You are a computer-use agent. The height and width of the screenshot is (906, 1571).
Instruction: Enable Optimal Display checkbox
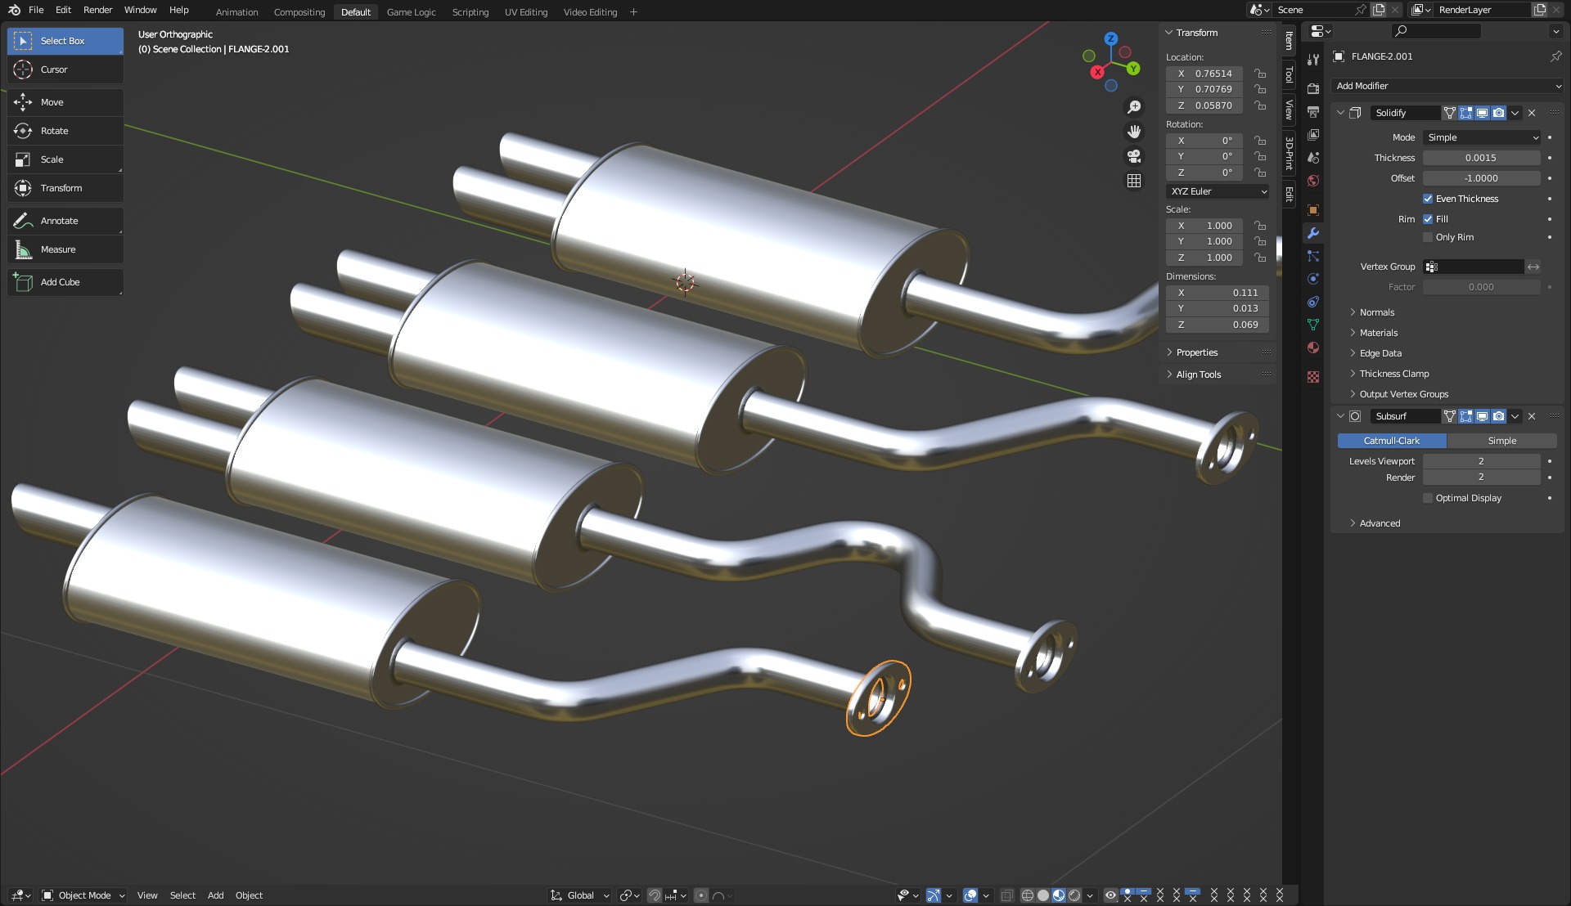pyautogui.click(x=1428, y=498)
